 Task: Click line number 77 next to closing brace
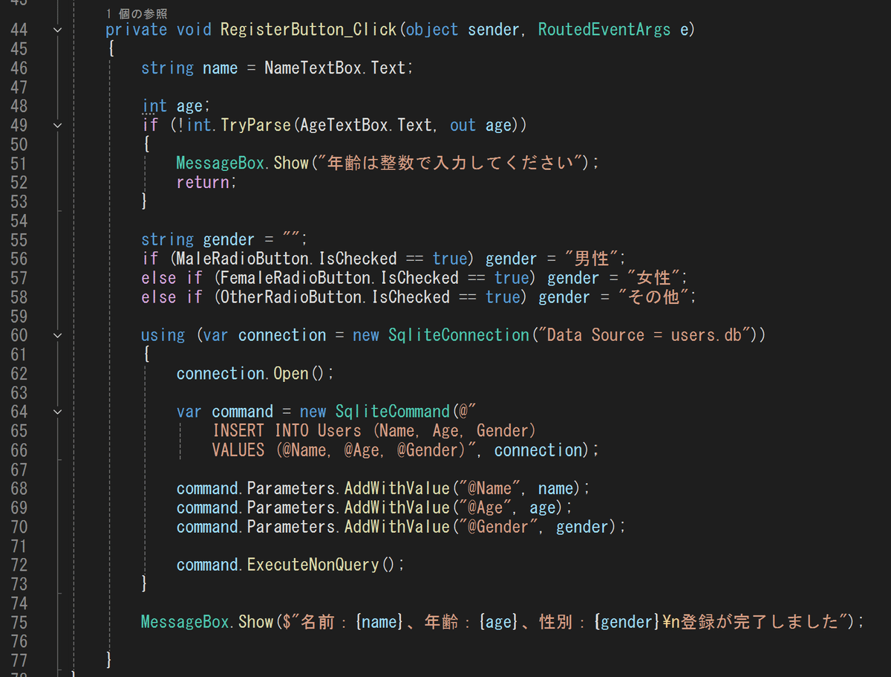point(19,659)
